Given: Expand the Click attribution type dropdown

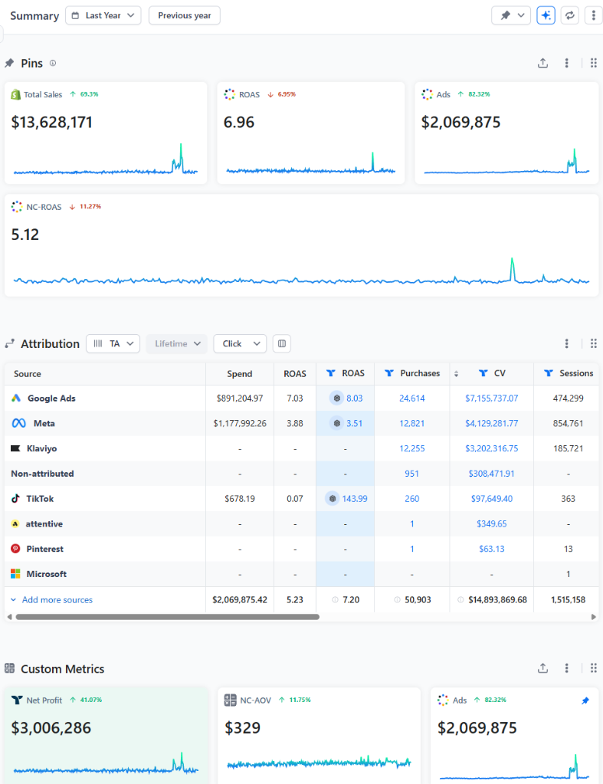Looking at the screenshot, I should [239, 343].
